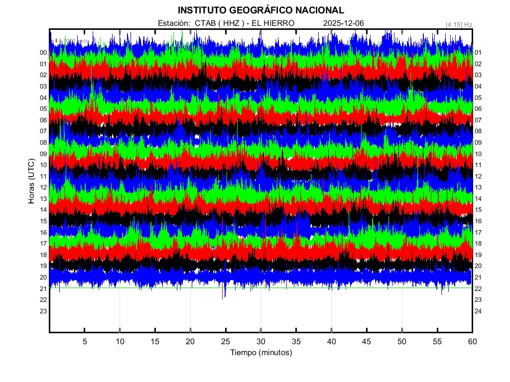This screenshot has width=510, height=382.
Task: Select the 60 minute tick label
Action: coord(472,342)
